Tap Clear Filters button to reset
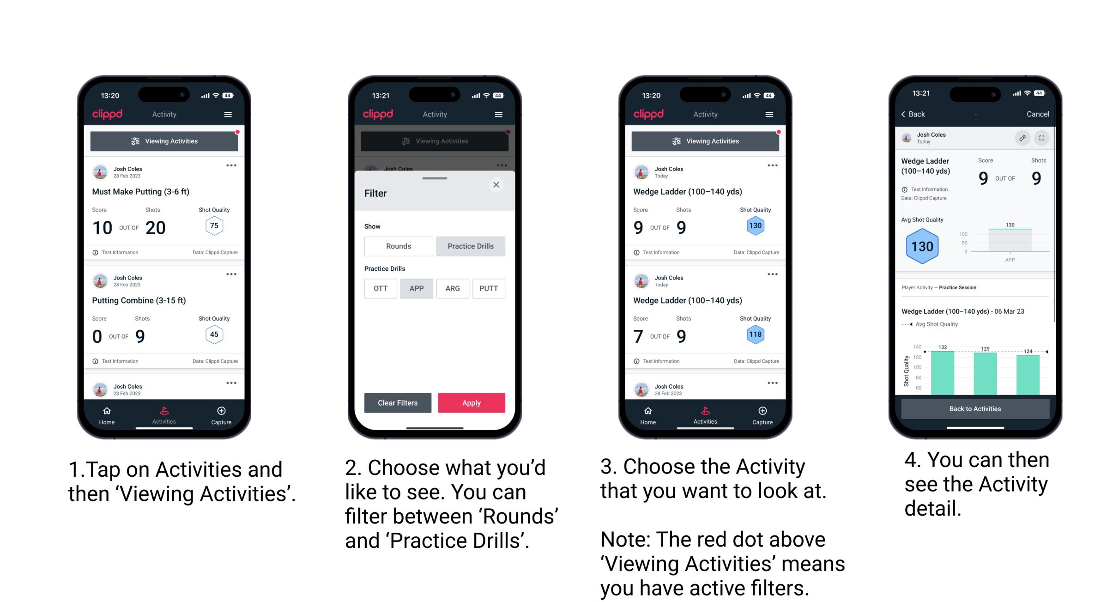The image size is (1119, 602). click(x=399, y=402)
